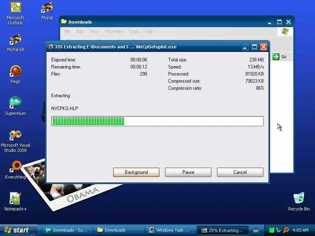
Task: Click the keyboard icon on the taskbar
Action: [256, 230]
